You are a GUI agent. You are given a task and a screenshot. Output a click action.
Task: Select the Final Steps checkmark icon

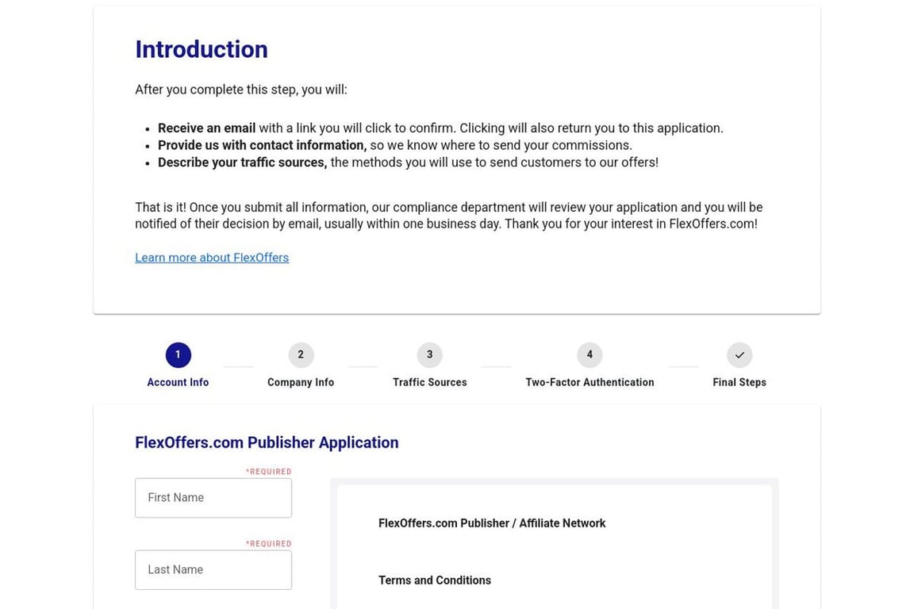[739, 354]
